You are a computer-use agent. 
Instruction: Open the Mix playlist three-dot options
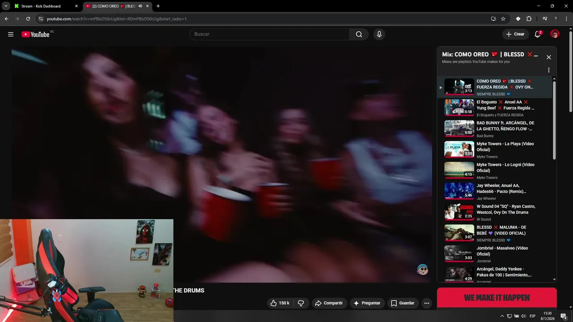(x=549, y=70)
